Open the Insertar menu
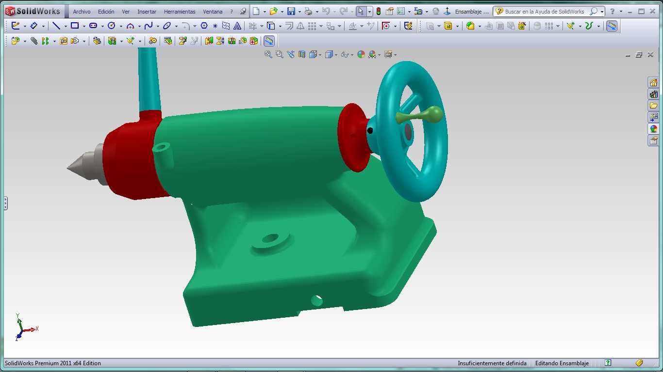Viewport: 663px width, 372px height. click(147, 12)
